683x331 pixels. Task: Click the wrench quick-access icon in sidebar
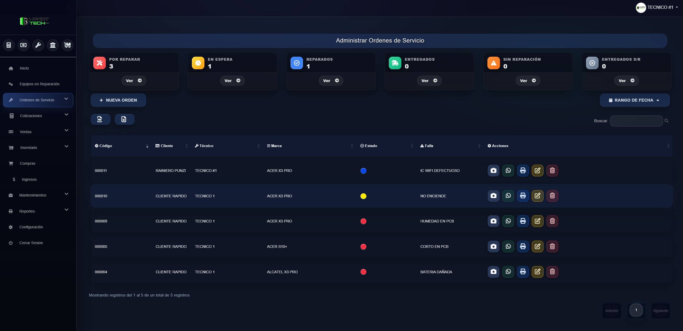coord(38,45)
